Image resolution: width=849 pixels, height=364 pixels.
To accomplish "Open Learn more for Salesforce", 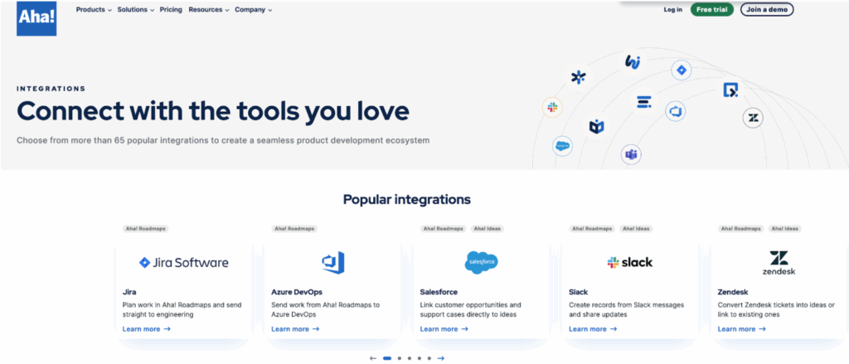I will (444, 329).
